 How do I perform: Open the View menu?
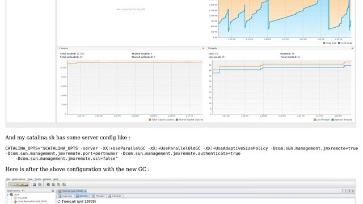[x=30, y=179]
